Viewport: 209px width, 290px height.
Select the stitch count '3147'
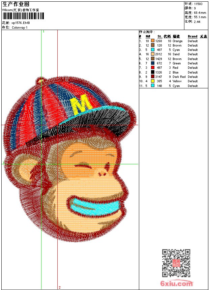pos(158,77)
